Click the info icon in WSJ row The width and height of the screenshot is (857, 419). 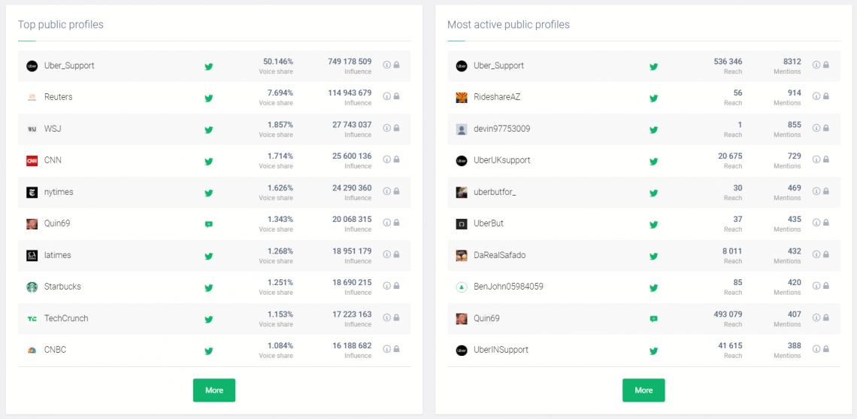386,128
